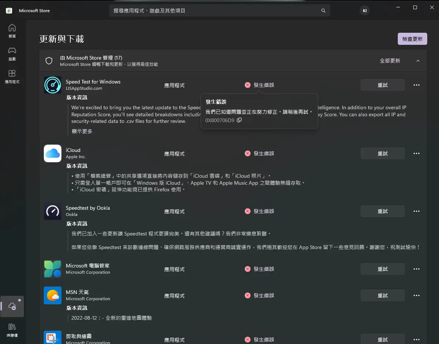Click the 剪取與繪圖 app icon

(x=53, y=338)
